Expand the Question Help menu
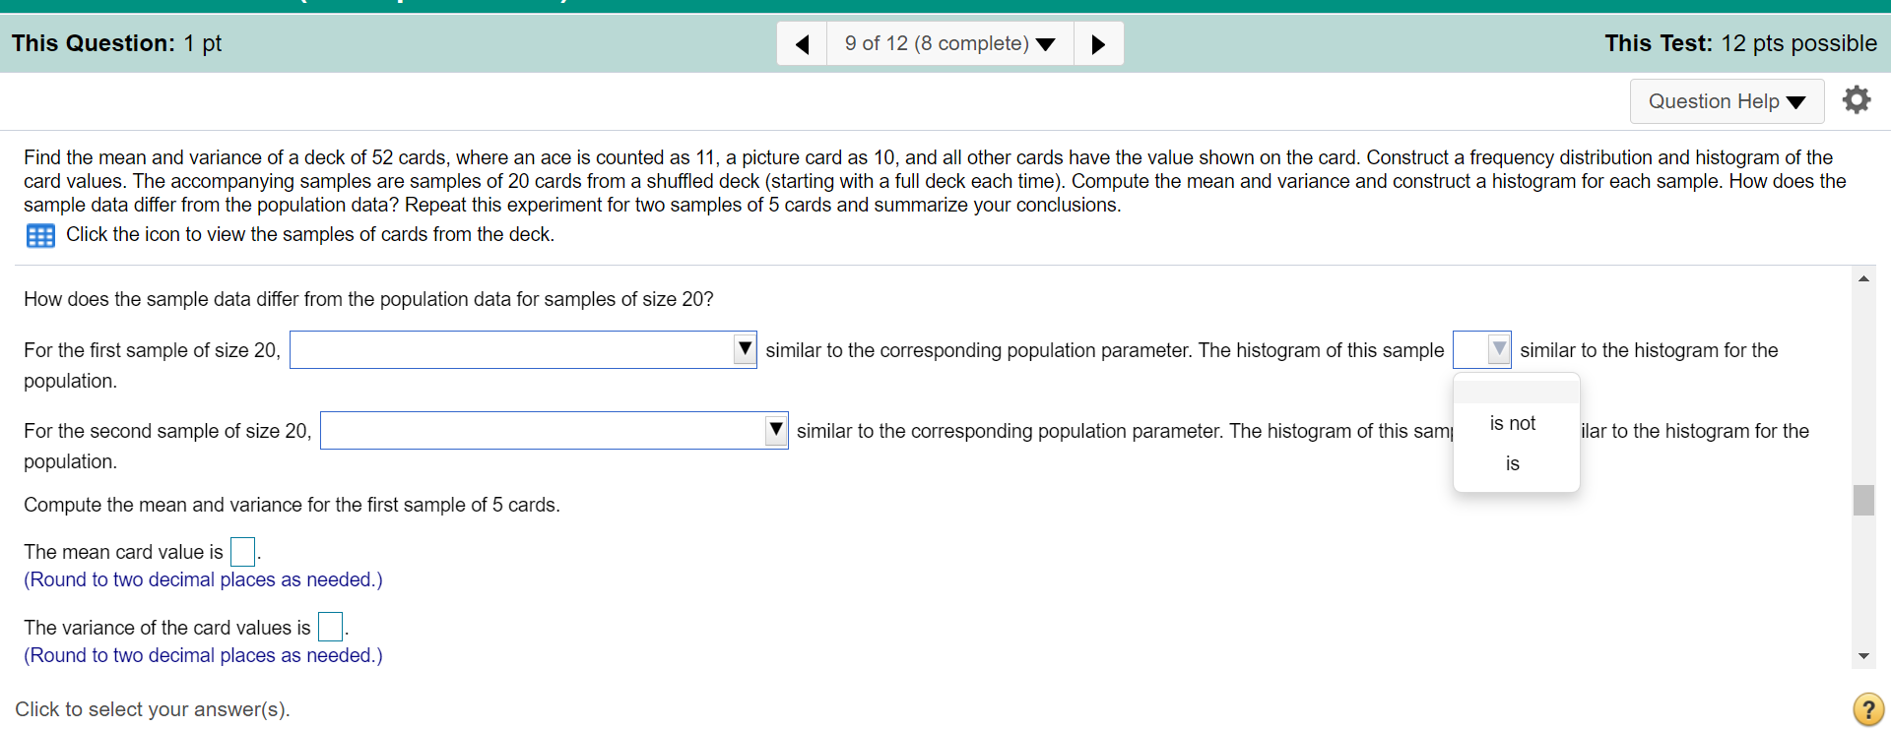Screen dimensions: 1891x729 1727,101
